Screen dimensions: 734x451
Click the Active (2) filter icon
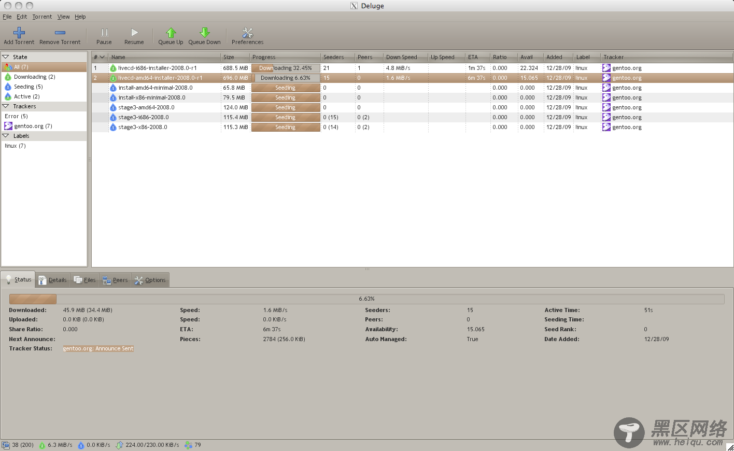[x=8, y=96]
